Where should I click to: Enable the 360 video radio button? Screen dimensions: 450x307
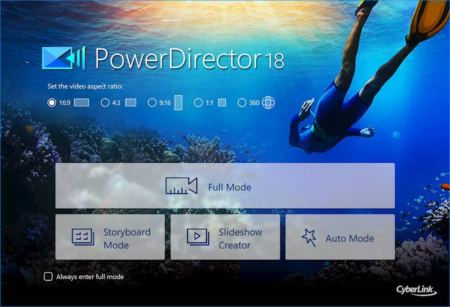click(242, 102)
